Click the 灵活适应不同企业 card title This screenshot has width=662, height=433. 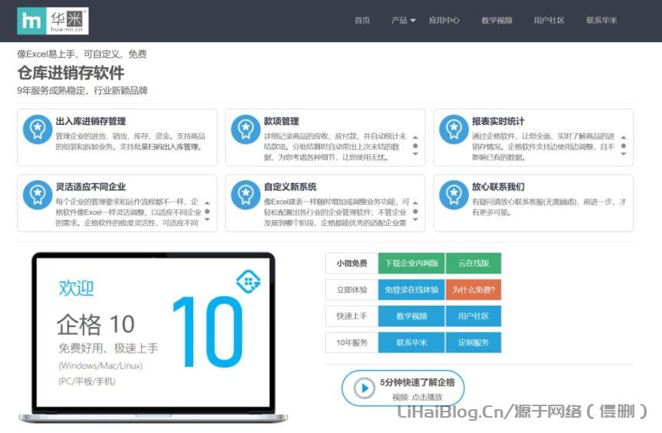click(x=90, y=187)
